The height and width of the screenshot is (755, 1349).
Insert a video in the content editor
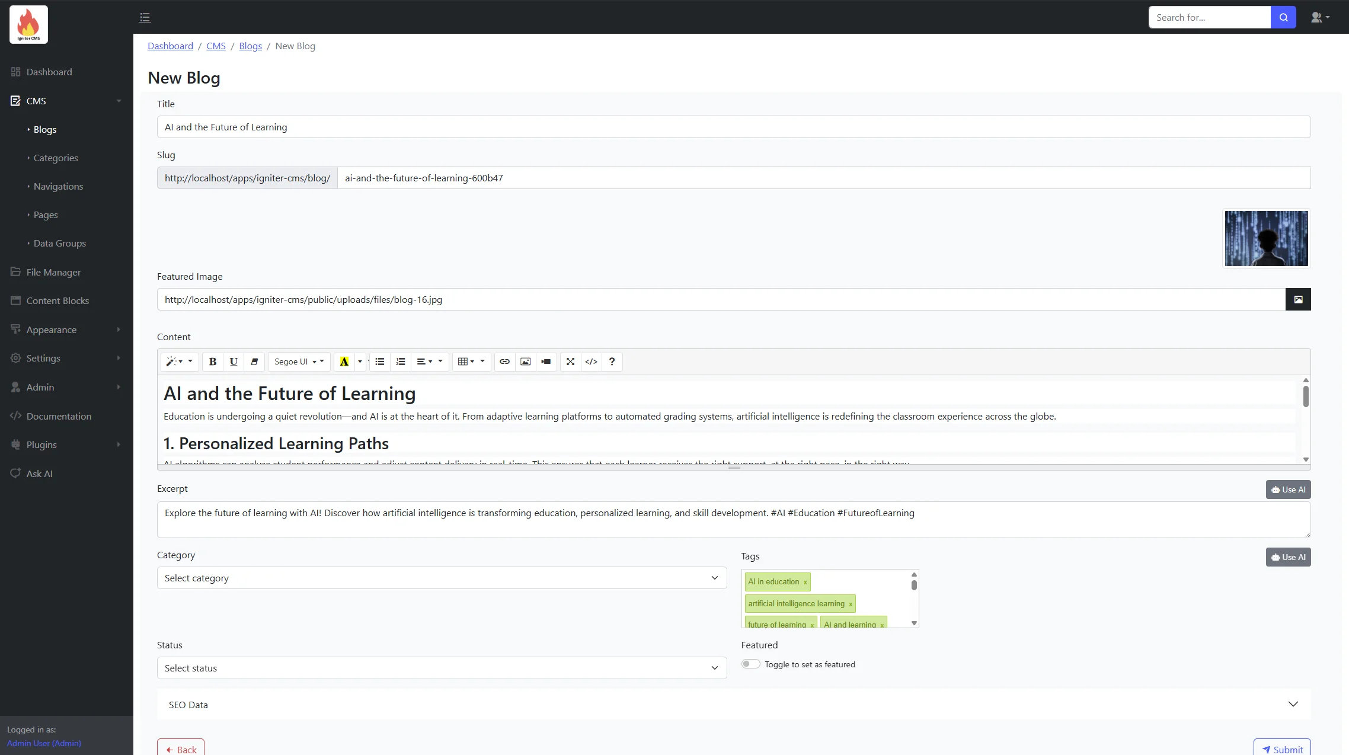coord(546,361)
